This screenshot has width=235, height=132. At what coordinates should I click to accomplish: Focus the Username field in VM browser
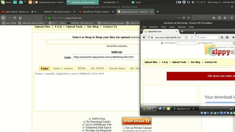pyautogui.click(x=187, y=43)
